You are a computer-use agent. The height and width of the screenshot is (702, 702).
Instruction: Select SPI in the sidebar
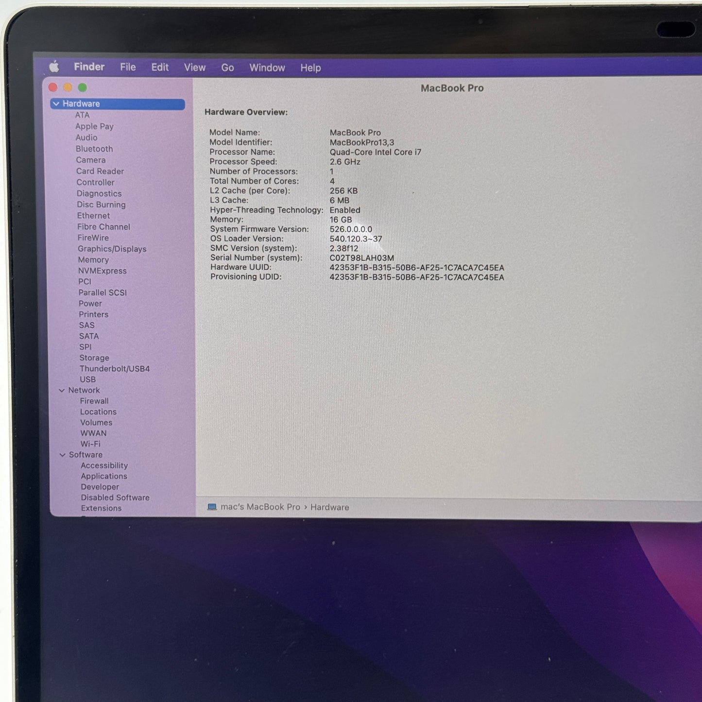pyautogui.click(x=86, y=347)
